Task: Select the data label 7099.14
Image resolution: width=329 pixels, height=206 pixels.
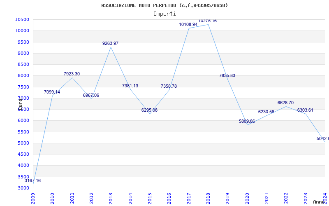Action: 52,92
